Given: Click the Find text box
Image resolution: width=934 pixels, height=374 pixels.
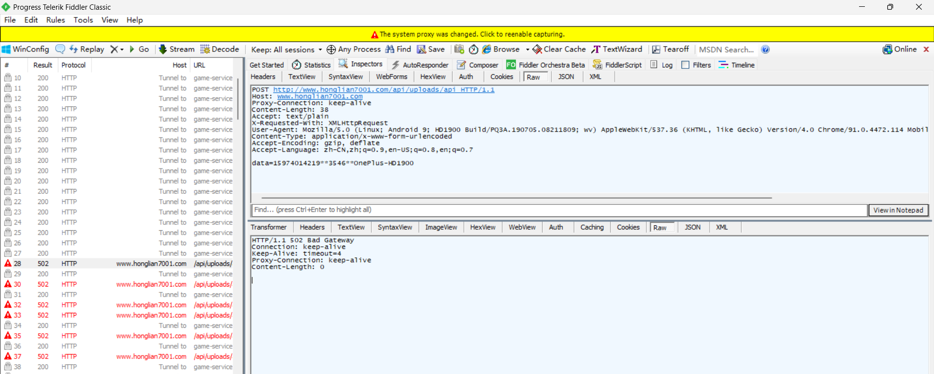Looking at the screenshot, I should point(559,210).
